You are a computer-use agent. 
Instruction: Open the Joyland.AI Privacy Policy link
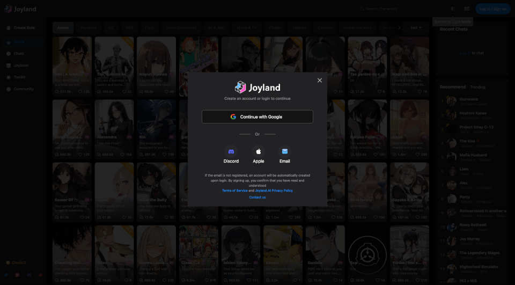coord(274,191)
